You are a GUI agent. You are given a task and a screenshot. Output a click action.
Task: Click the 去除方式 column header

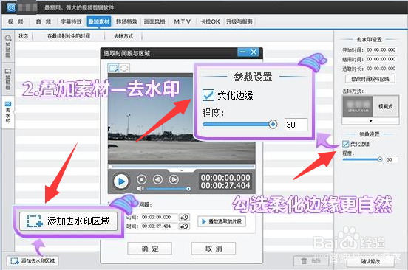pyautogui.click(x=123, y=36)
